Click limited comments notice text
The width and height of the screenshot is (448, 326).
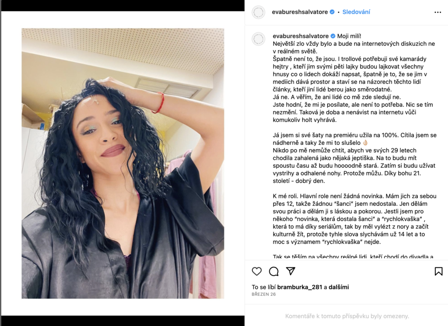347,316
